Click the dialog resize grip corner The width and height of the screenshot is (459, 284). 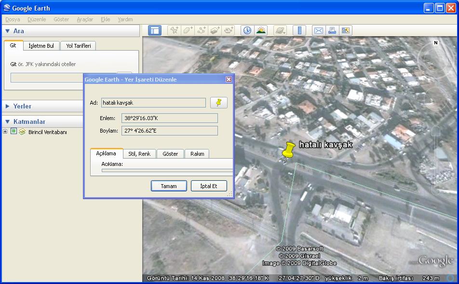(x=230, y=194)
